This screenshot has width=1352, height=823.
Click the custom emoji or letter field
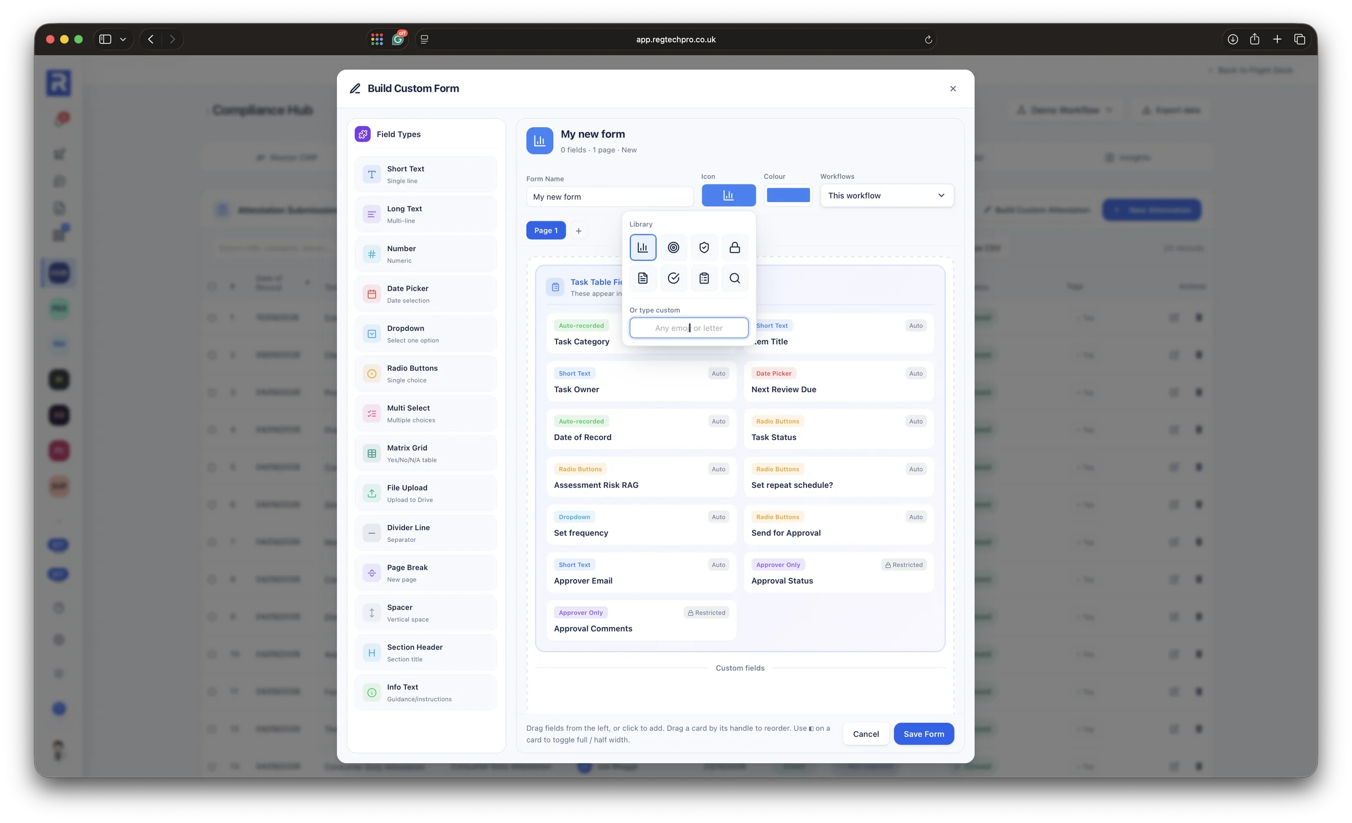tap(689, 328)
